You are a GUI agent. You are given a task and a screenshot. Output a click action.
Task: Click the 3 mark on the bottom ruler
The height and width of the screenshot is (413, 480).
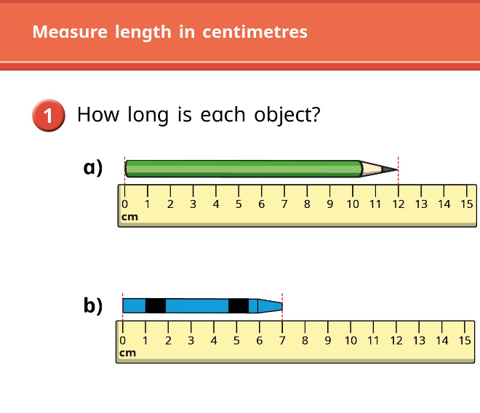(191, 340)
